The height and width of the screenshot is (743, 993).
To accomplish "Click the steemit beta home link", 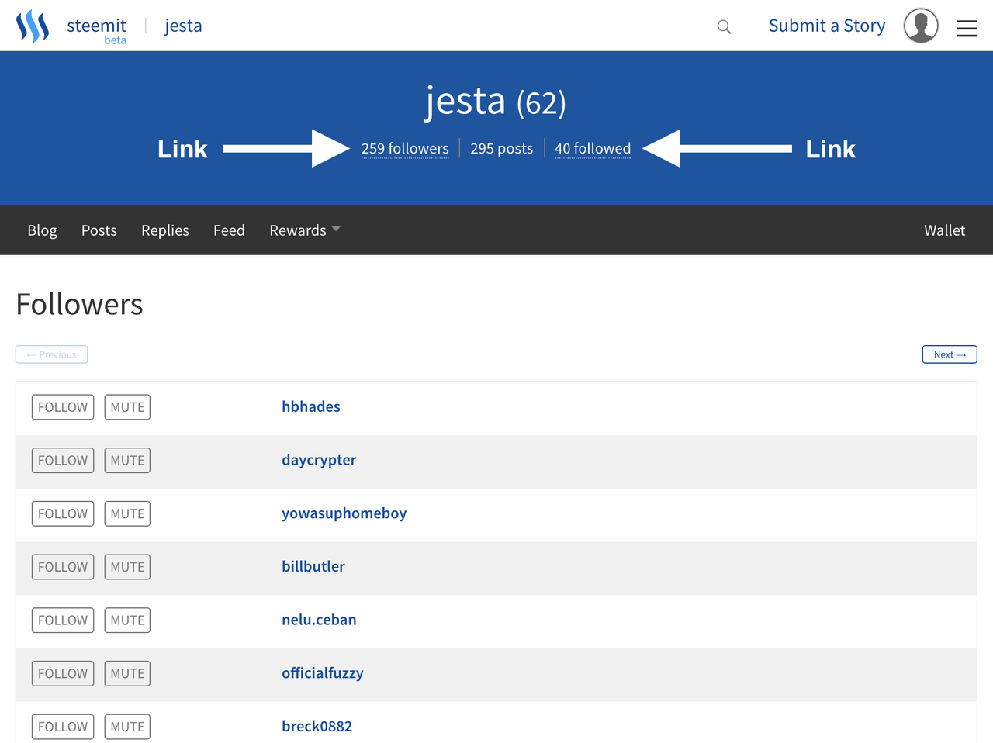I will click(x=96, y=29).
